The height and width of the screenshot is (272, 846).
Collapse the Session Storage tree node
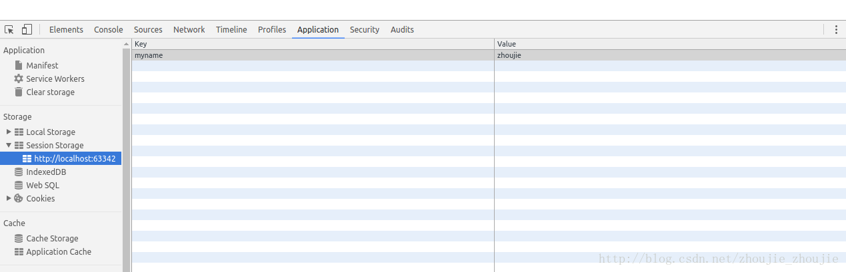click(9, 145)
